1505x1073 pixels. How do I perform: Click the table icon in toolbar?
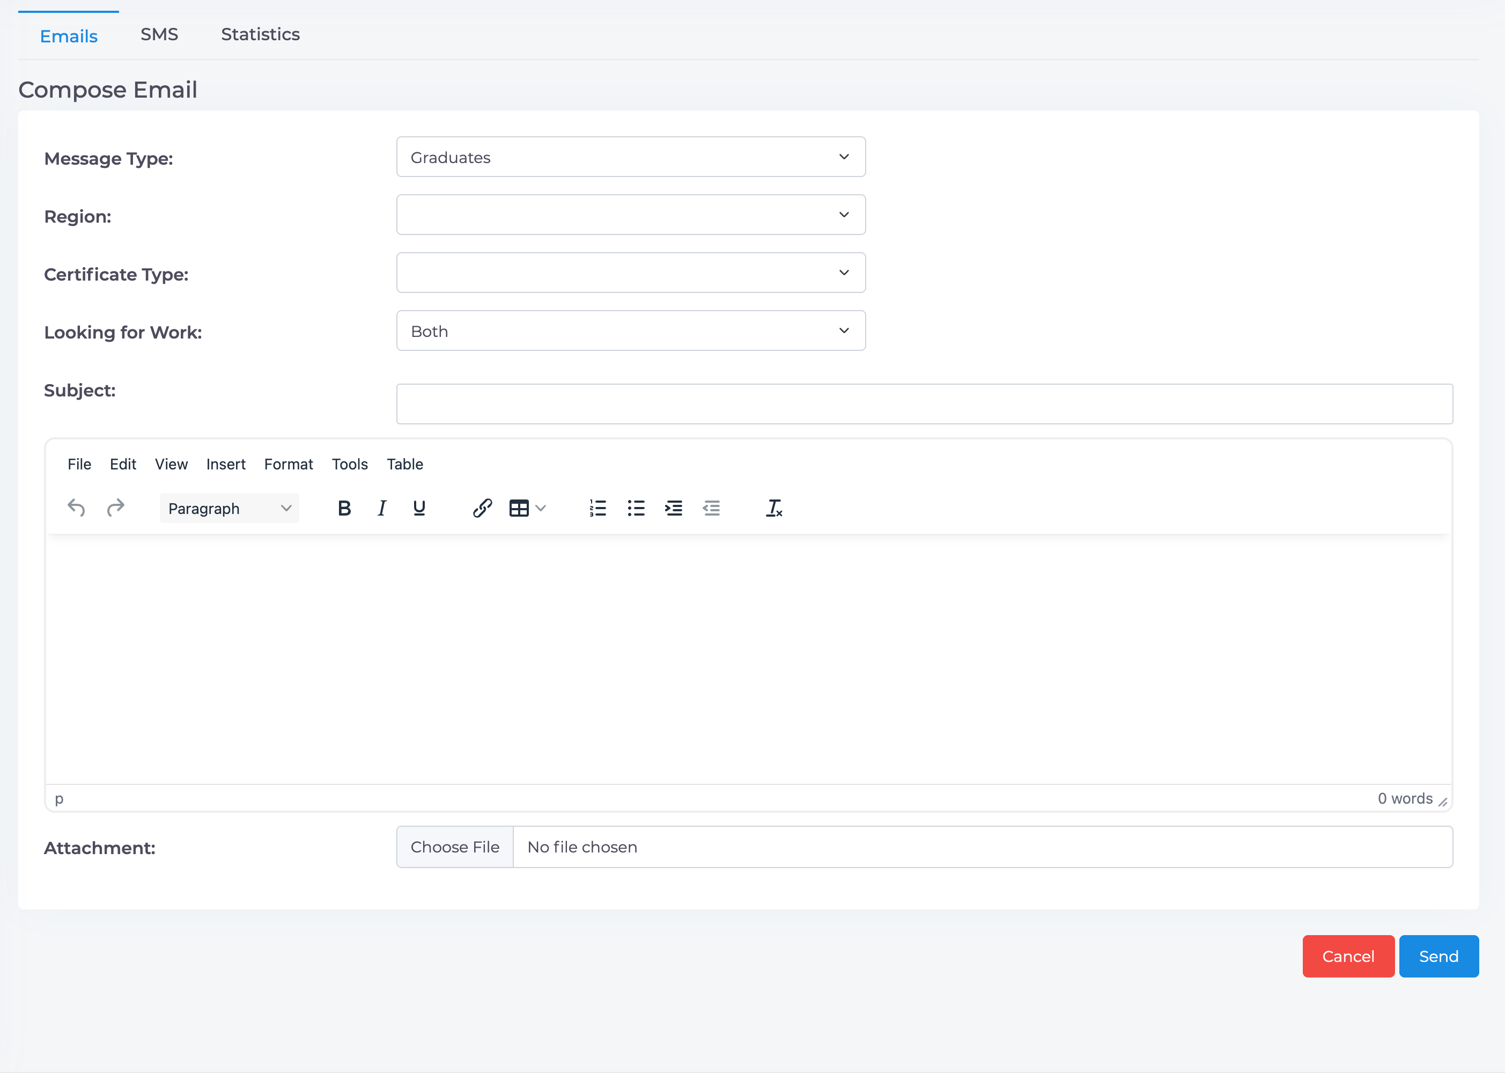(x=519, y=508)
